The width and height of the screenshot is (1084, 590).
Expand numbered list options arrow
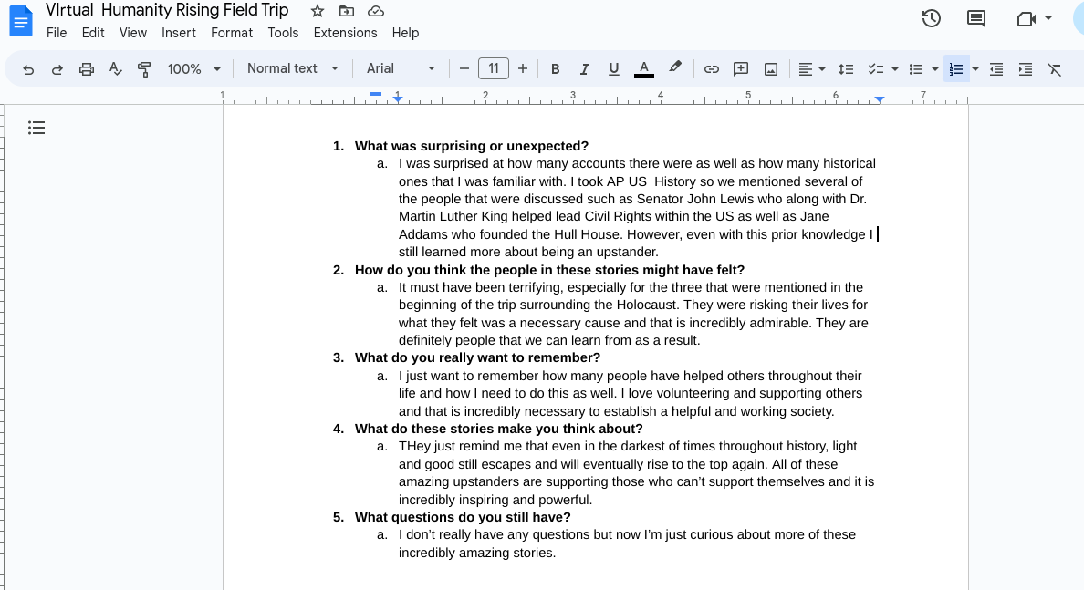pos(975,69)
